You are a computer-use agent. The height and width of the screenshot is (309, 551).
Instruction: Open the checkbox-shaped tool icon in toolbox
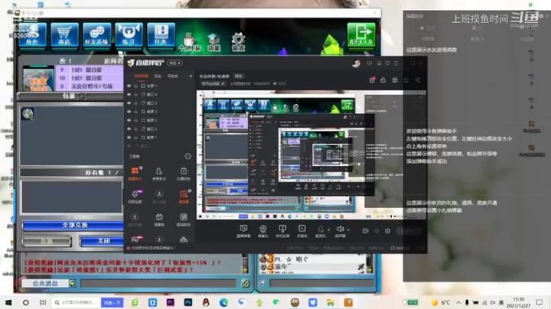click(x=184, y=174)
